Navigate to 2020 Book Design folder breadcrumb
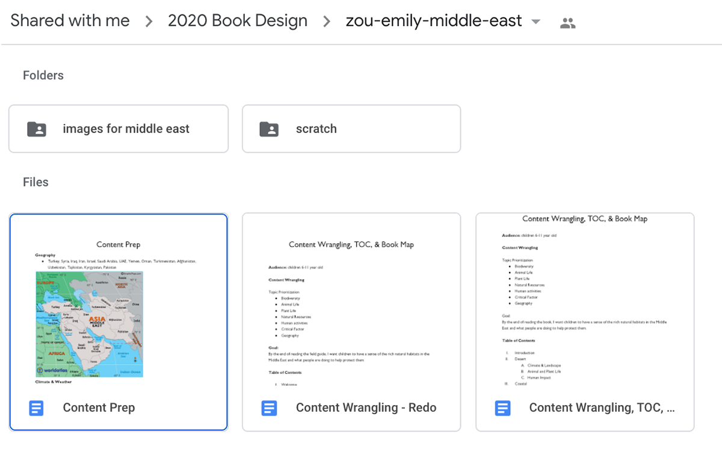The width and height of the screenshot is (722, 452). 238,20
